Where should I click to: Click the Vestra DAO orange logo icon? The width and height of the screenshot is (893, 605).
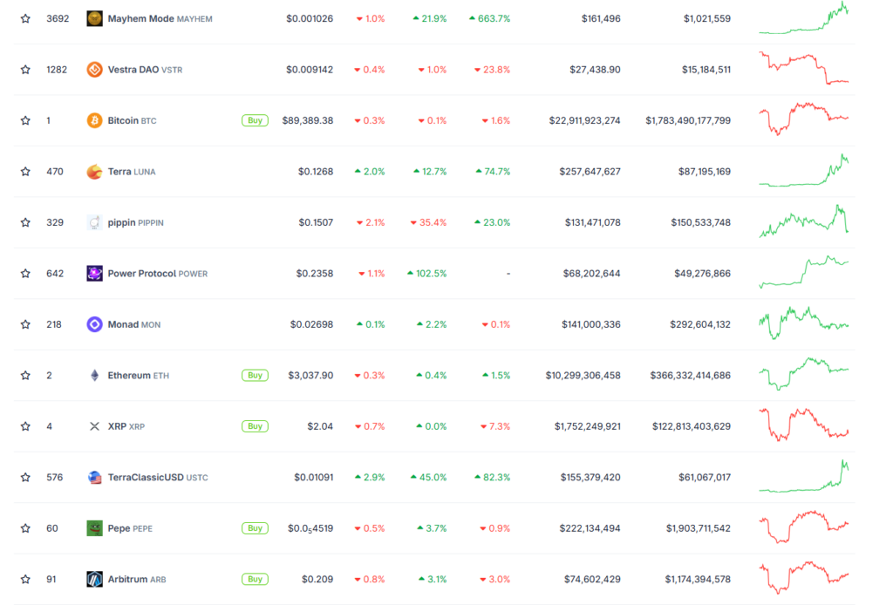(94, 70)
